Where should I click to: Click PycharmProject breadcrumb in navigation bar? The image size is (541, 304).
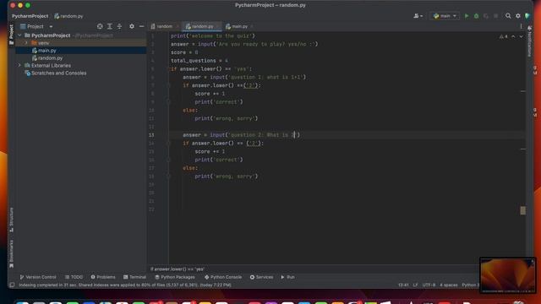coord(30,16)
